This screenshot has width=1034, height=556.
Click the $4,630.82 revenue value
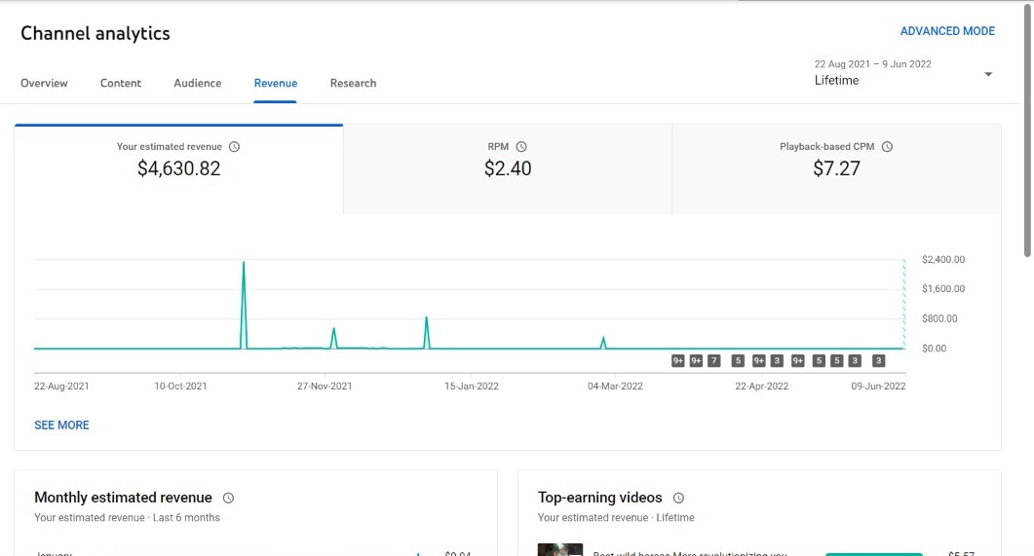click(x=178, y=168)
